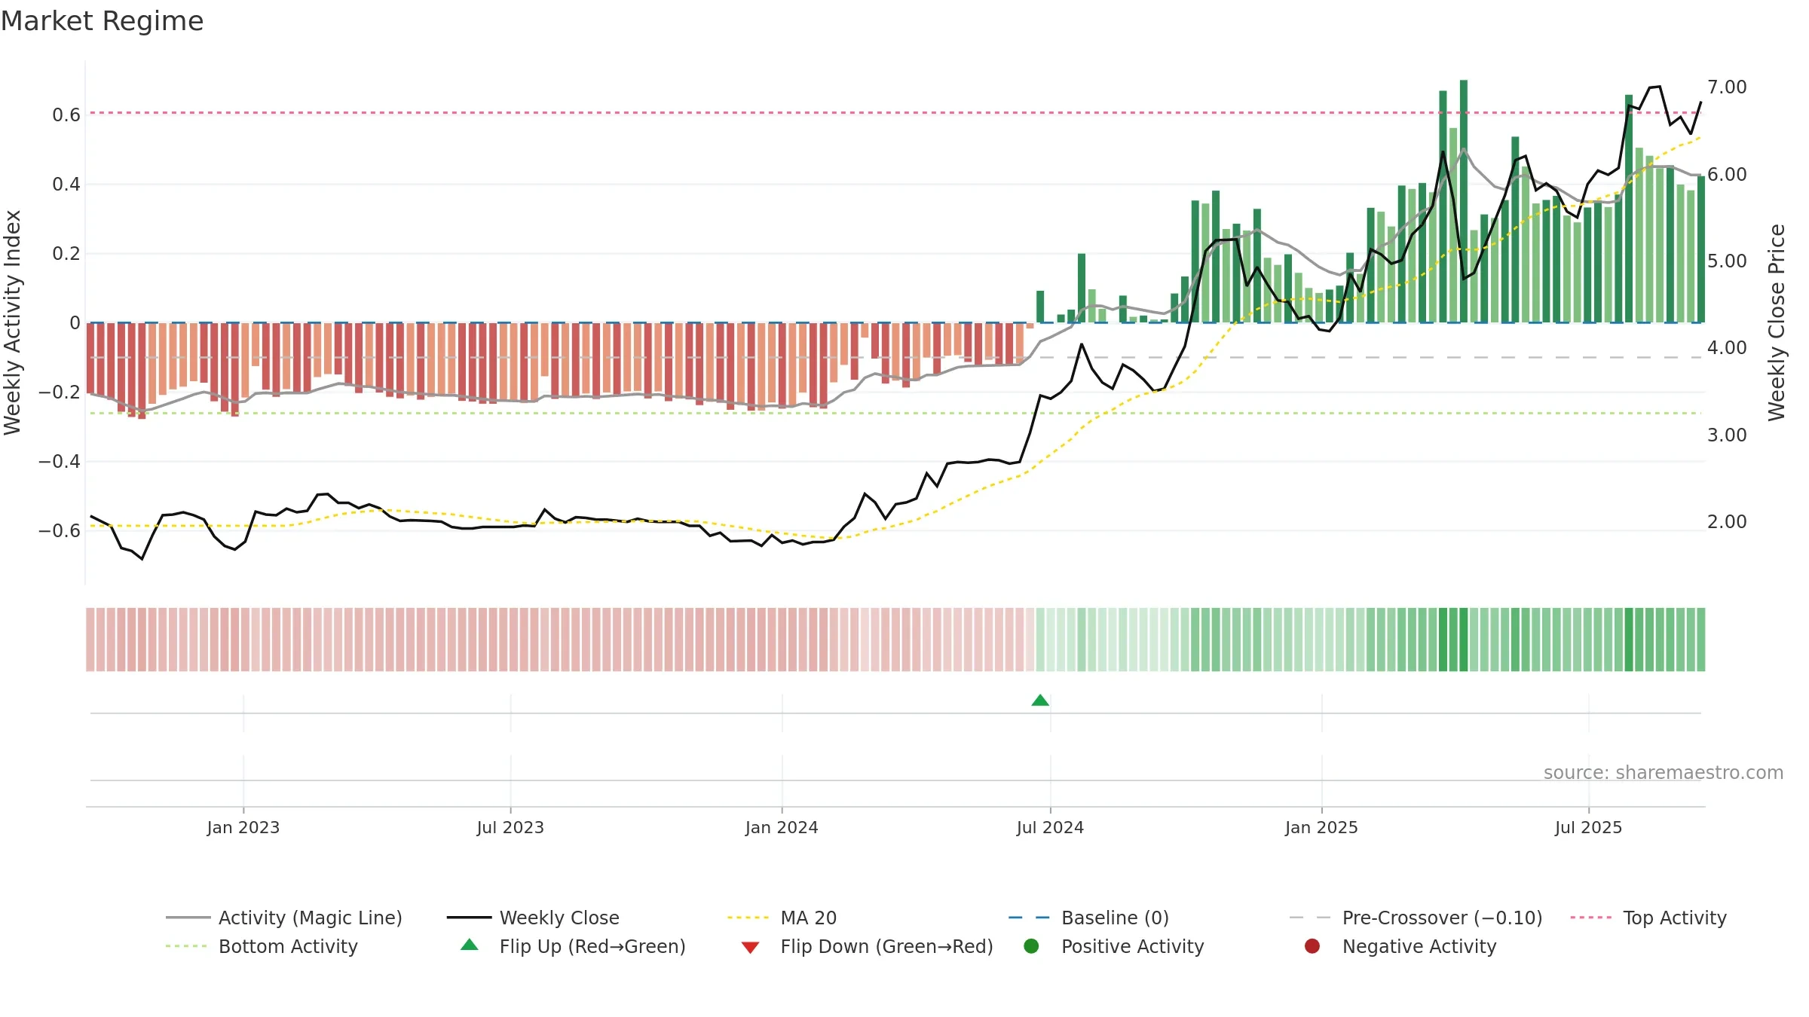Toggle the Flip Down (Green→Red) legend entry
The image size is (1809, 1017).
(867, 946)
